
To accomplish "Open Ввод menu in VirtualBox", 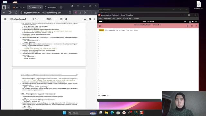I will [119, 18].
